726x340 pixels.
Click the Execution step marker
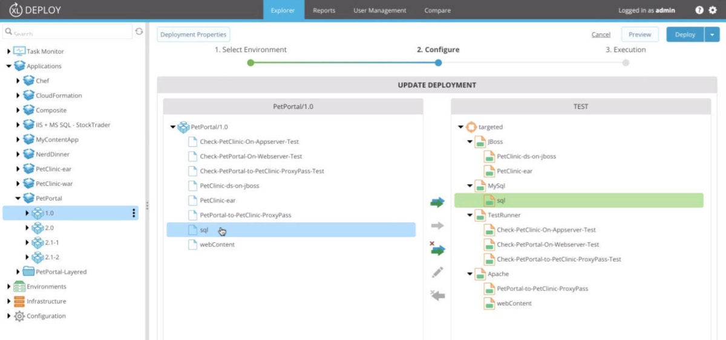pyautogui.click(x=626, y=62)
